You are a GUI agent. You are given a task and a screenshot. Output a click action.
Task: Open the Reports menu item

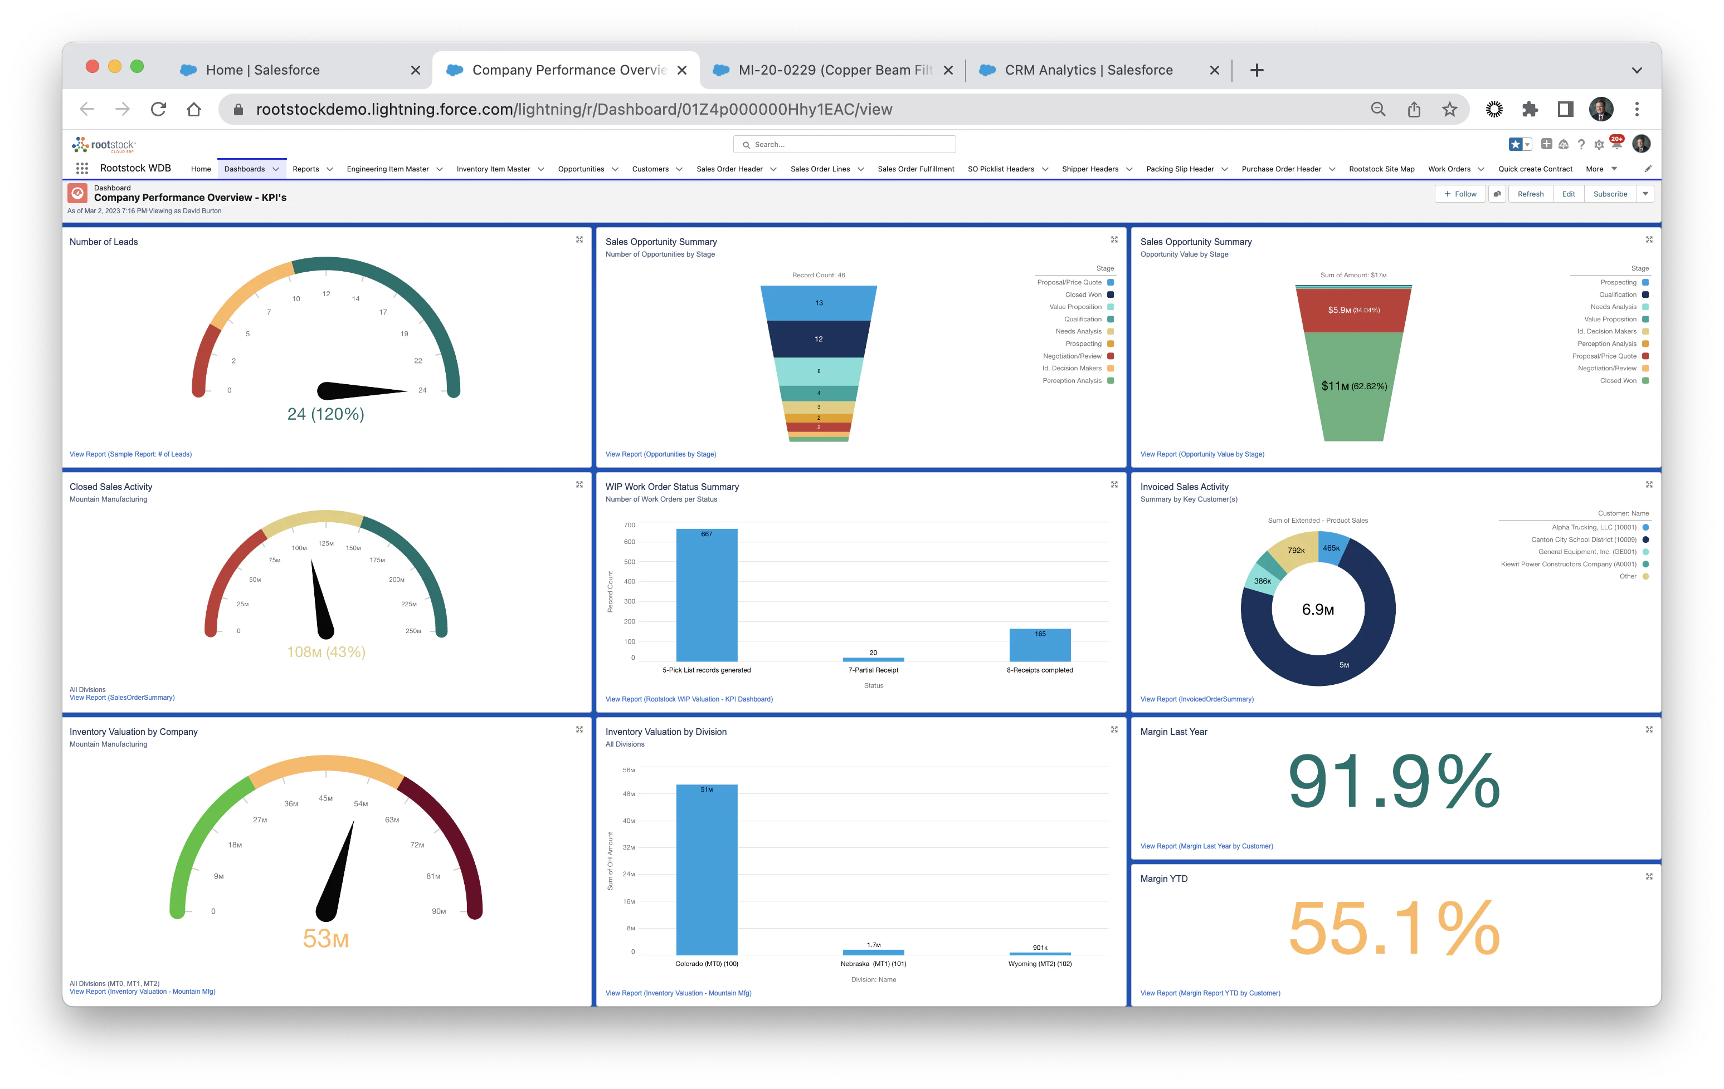point(306,168)
